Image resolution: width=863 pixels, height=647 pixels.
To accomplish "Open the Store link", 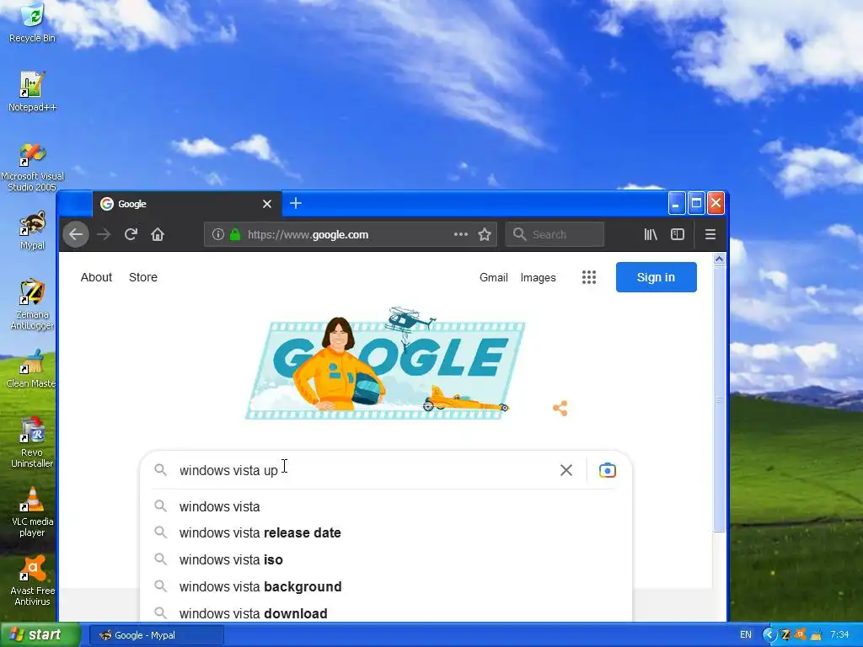I will [143, 277].
